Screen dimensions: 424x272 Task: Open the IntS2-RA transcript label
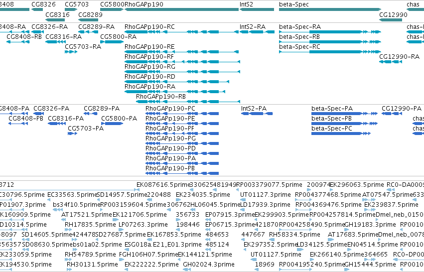[x=253, y=27]
